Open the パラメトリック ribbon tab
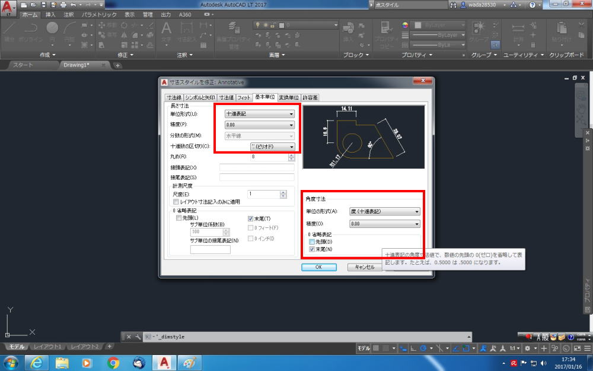The height and width of the screenshot is (371, 593). 99,15
